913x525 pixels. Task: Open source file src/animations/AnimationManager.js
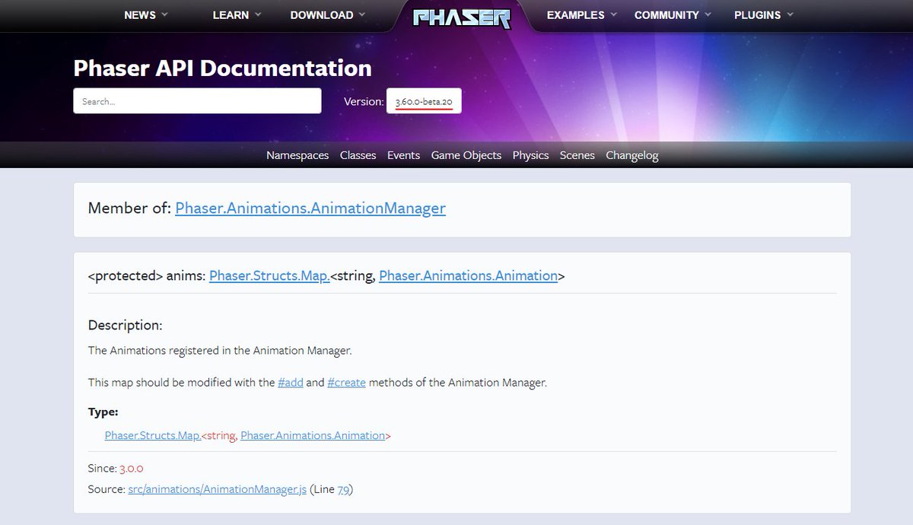[x=217, y=489]
